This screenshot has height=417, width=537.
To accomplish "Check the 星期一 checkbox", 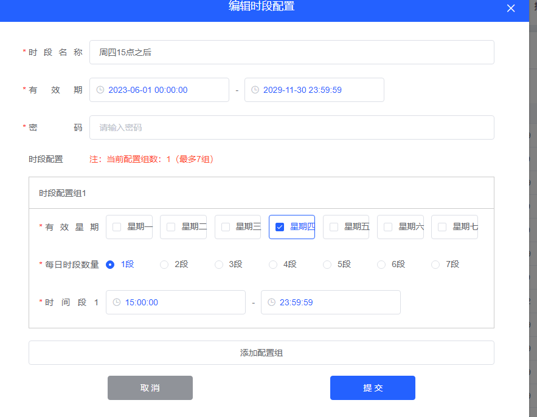I will click(x=117, y=227).
